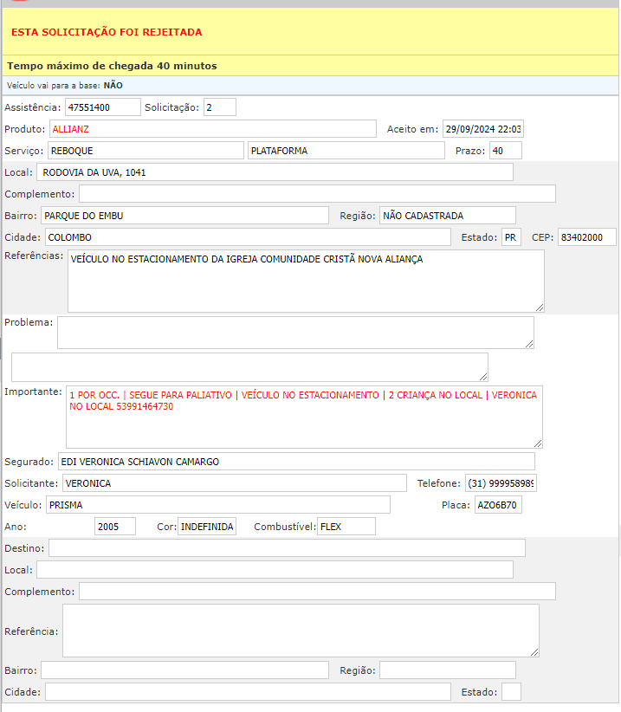Click the Placa field showing AZO6B70
This screenshot has height=712, width=621.
(498, 505)
